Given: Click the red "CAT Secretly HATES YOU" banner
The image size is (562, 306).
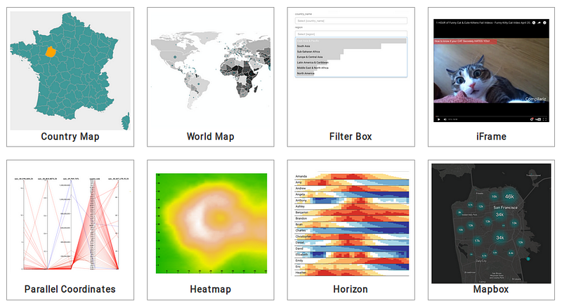Looking at the screenshot, I should (x=465, y=41).
